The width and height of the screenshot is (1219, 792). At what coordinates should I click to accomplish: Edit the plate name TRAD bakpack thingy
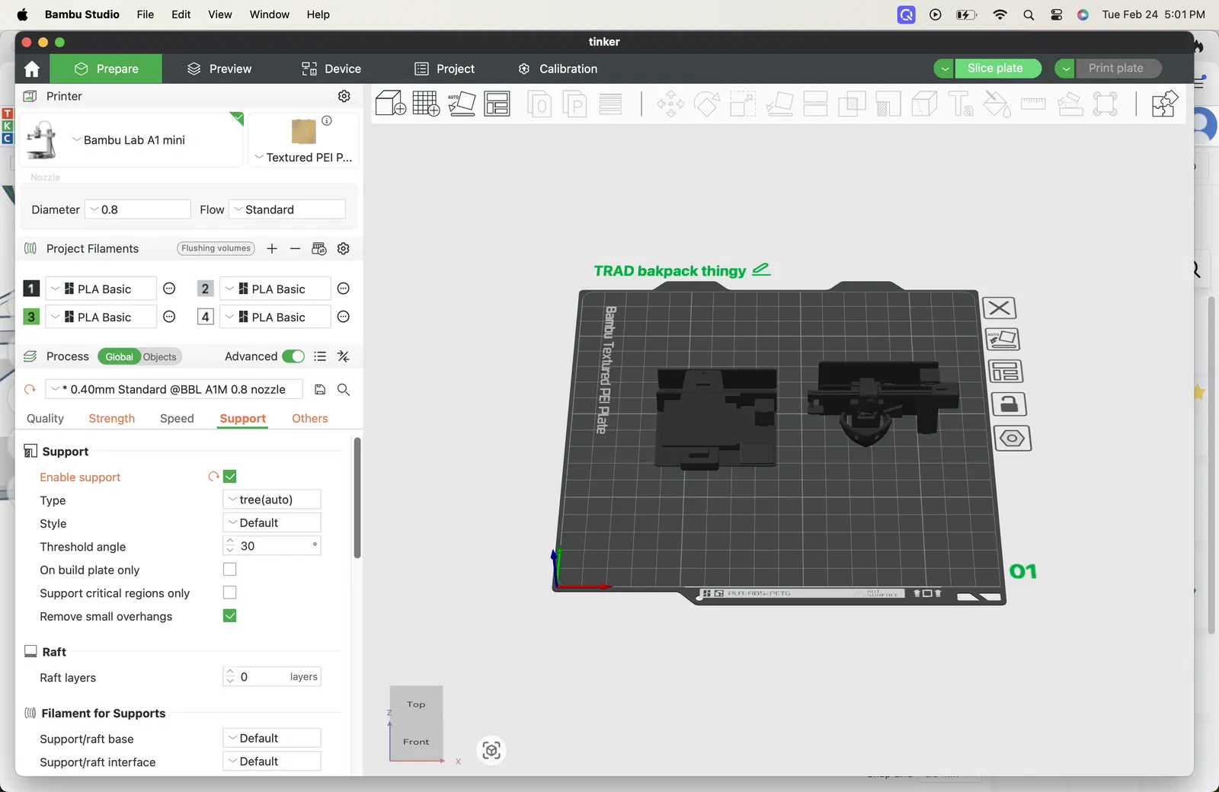click(761, 270)
